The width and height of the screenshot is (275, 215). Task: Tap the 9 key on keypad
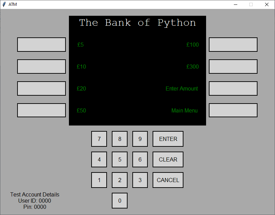(140, 139)
